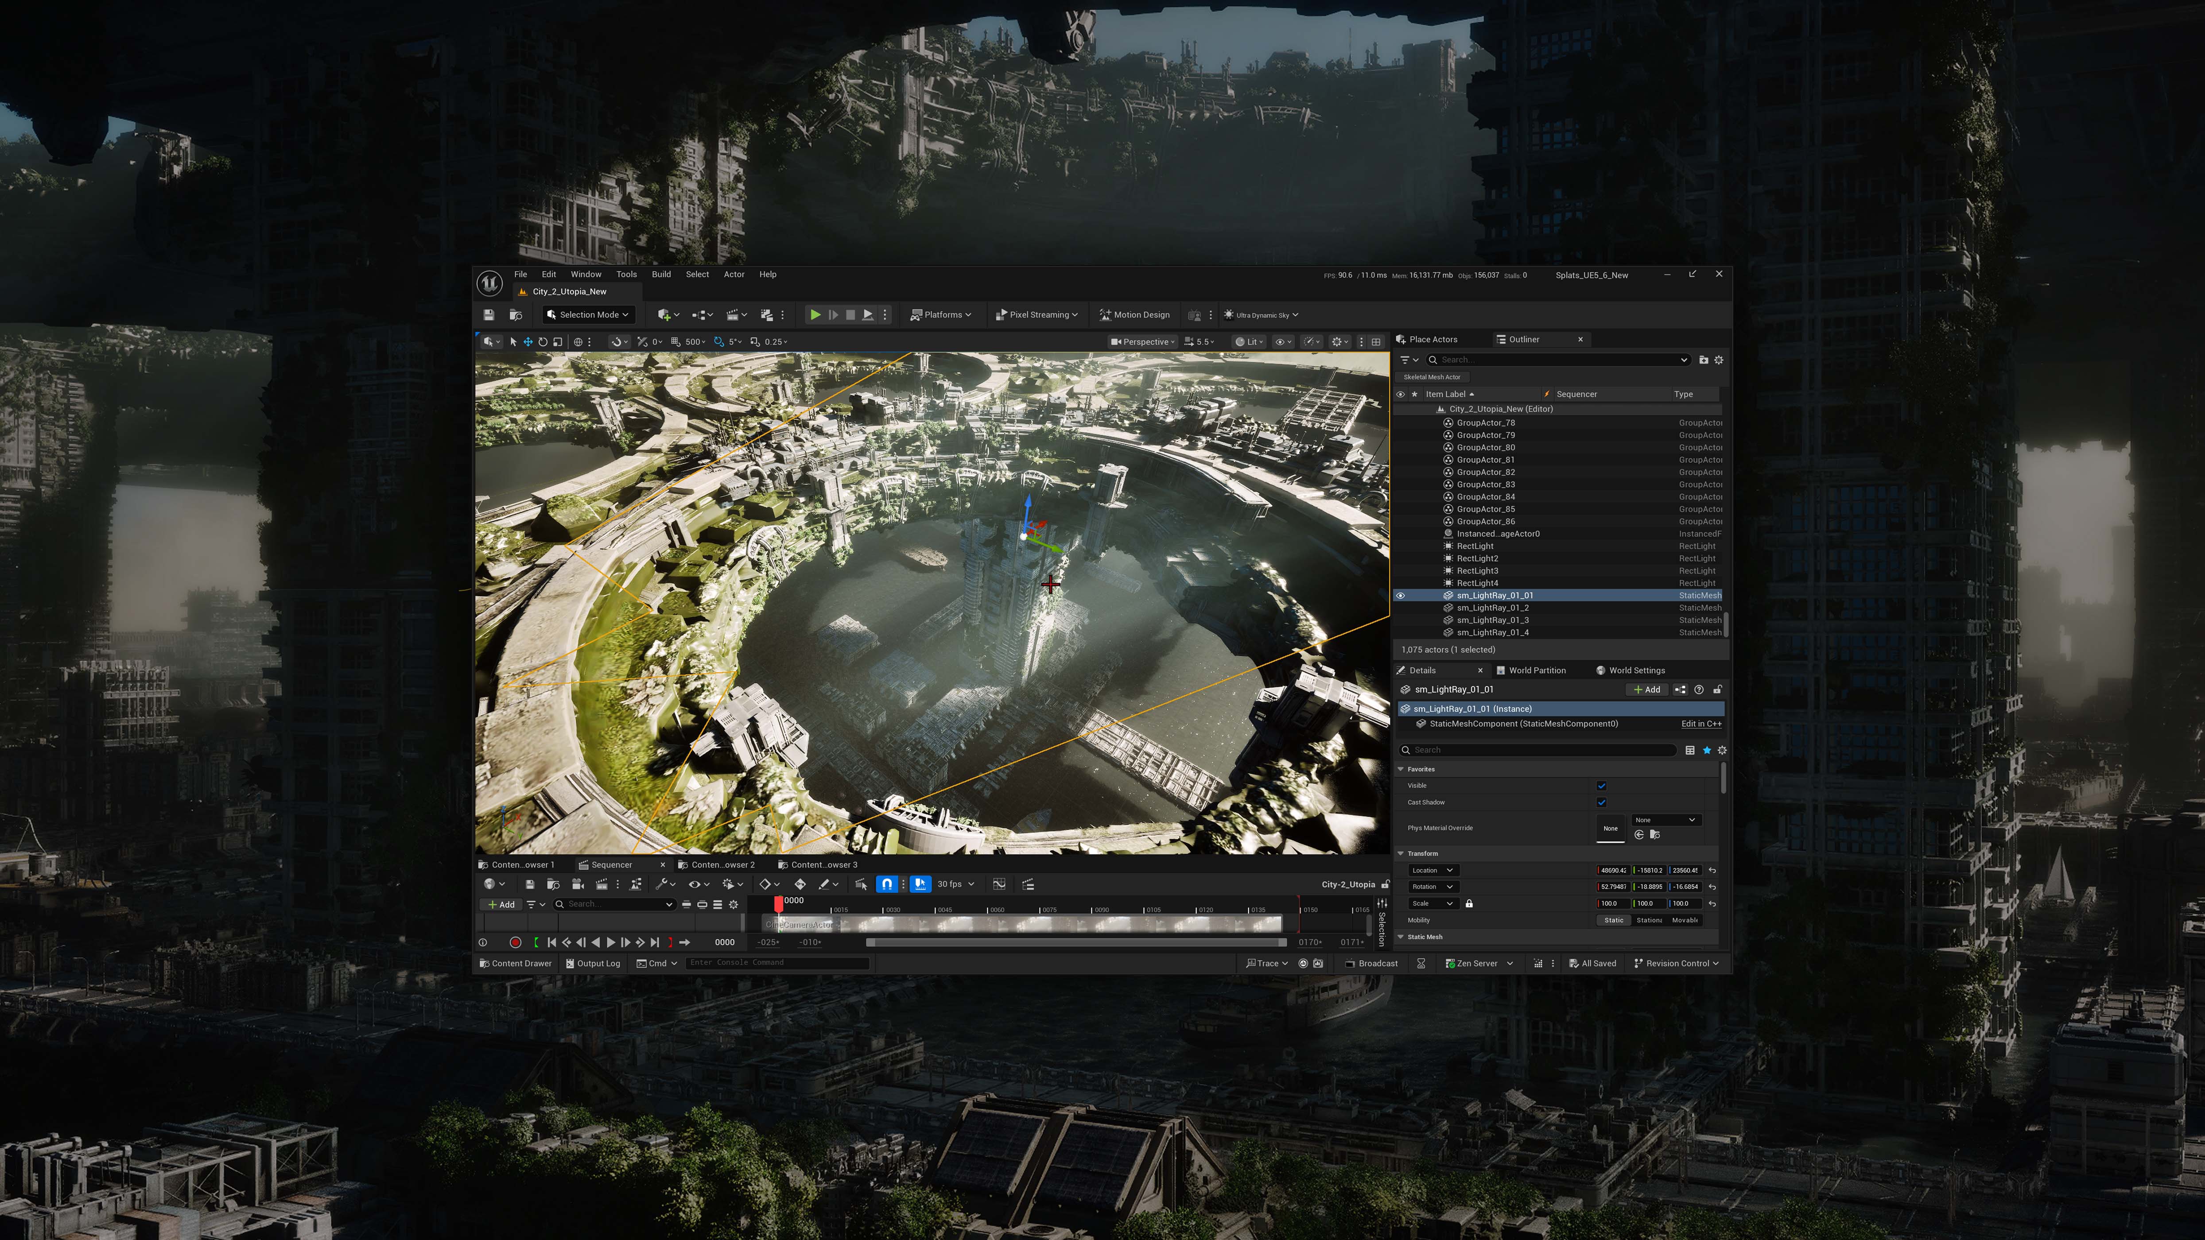Uncheck the Visible checkbox
The image size is (2205, 1240).
coord(1602,786)
